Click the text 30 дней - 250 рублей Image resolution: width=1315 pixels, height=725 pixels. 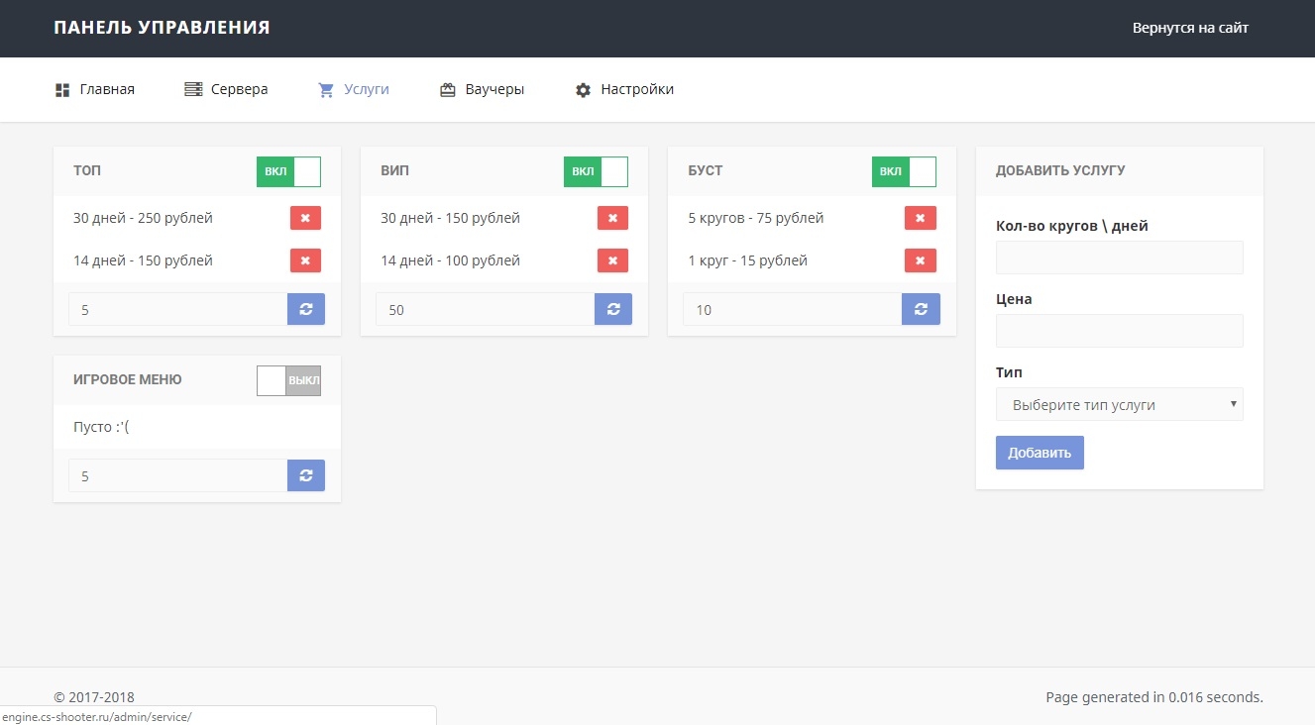[143, 218]
